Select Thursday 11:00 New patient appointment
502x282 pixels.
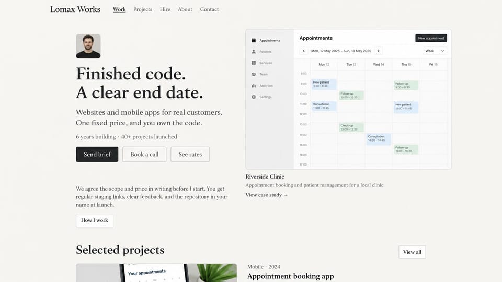click(406, 107)
